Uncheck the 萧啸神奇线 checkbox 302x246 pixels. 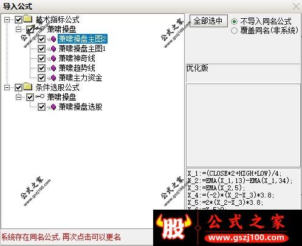pyautogui.click(x=41, y=59)
